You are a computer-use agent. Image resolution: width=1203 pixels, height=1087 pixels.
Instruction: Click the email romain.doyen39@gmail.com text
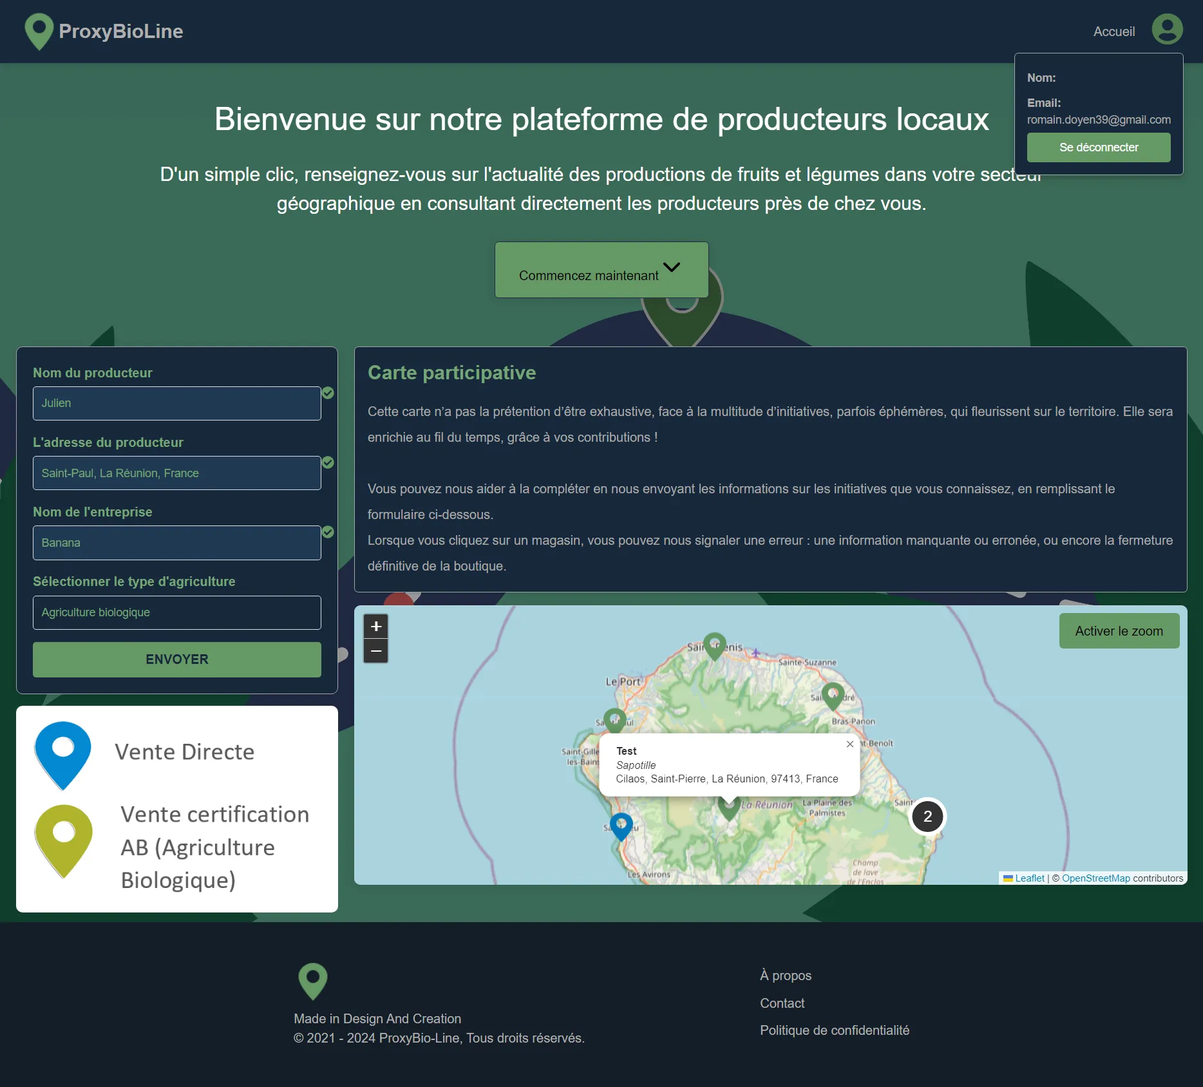(1099, 120)
